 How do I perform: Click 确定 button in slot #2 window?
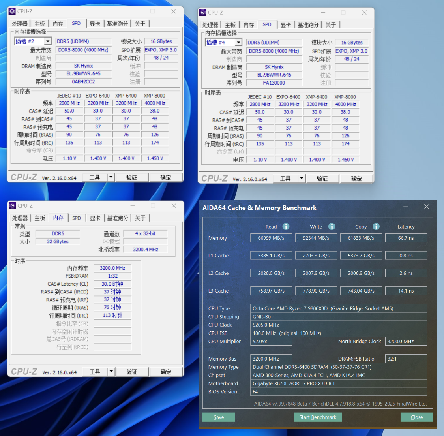click(166, 177)
